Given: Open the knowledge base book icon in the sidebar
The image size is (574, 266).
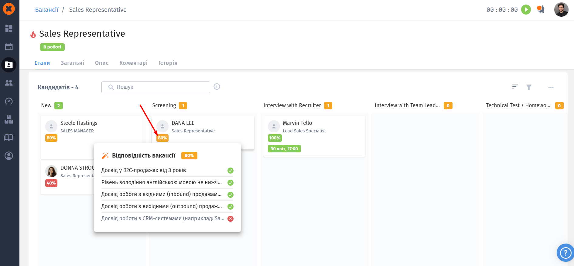Looking at the screenshot, I should click(9, 138).
